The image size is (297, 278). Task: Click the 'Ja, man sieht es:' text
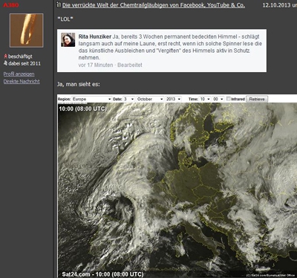click(79, 84)
